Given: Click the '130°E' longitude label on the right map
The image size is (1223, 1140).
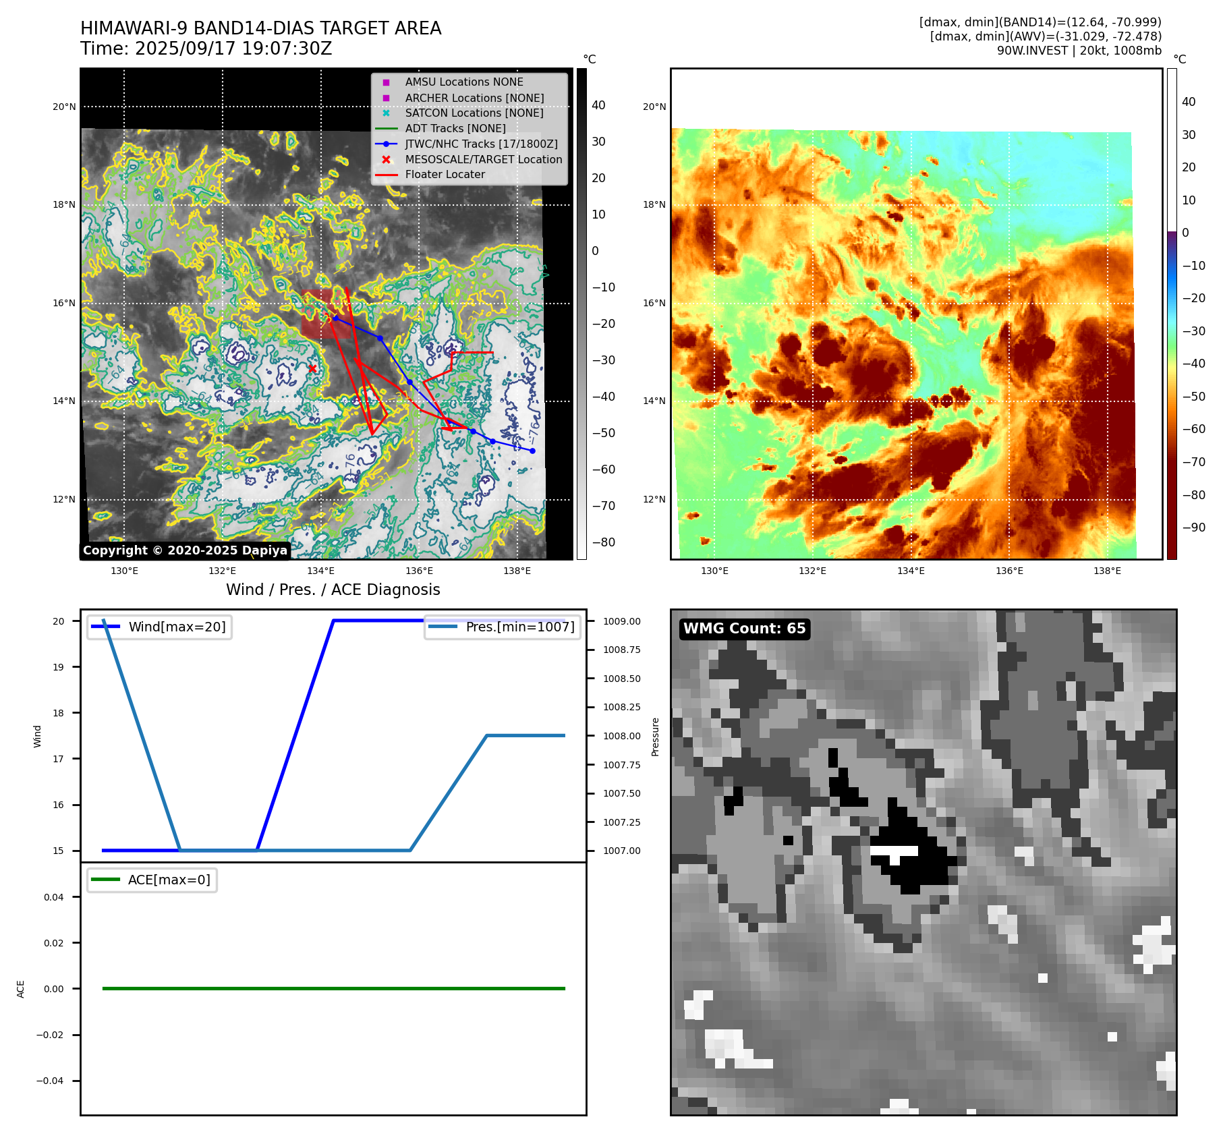Looking at the screenshot, I should click(714, 571).
